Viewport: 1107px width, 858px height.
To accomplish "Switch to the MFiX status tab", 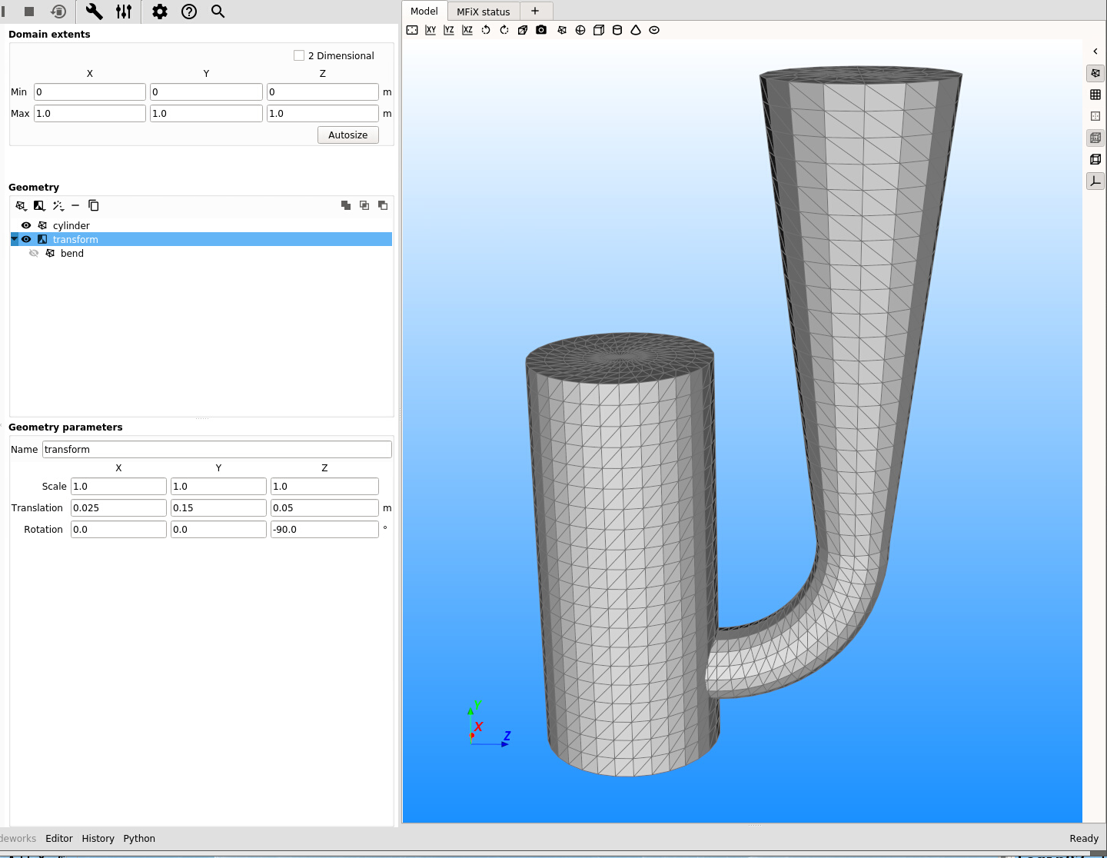I will click(483, 12).
